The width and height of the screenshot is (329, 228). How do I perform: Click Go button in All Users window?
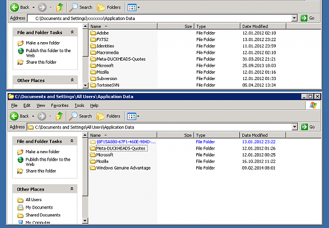(x=308, y=127)
